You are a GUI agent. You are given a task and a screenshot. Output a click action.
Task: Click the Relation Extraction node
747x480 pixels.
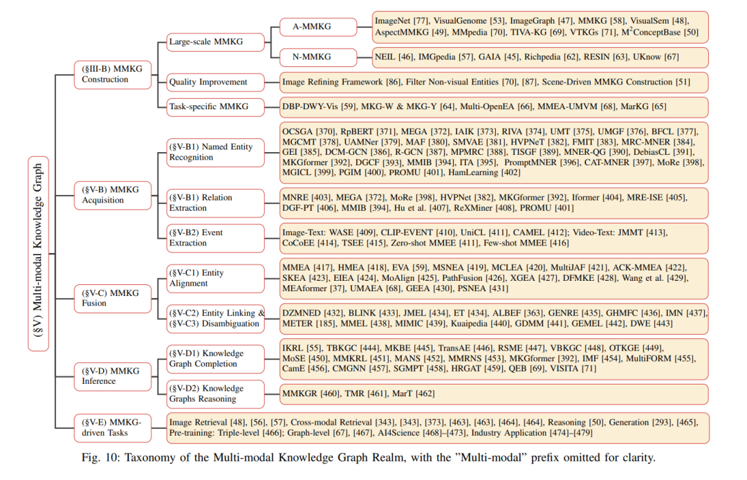click(x=215, y=203)
